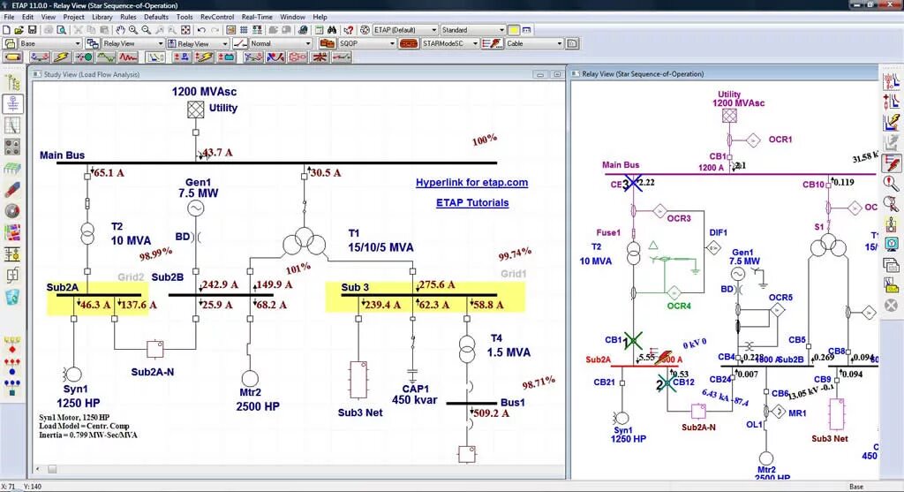Click the Sub2A-N network box in Study View
This screenshot has height=492, width=904.
tap(154, 349)
